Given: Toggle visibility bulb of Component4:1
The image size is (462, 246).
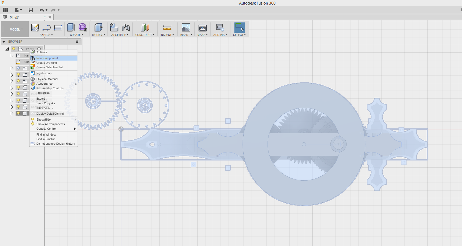Looking at the screenshot, I should [x=18, y=107].
